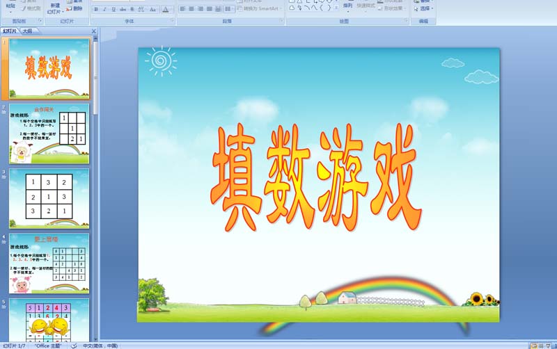Screen dimensions: 557x349
Task: Click the delete slide button
Action: 77,9
